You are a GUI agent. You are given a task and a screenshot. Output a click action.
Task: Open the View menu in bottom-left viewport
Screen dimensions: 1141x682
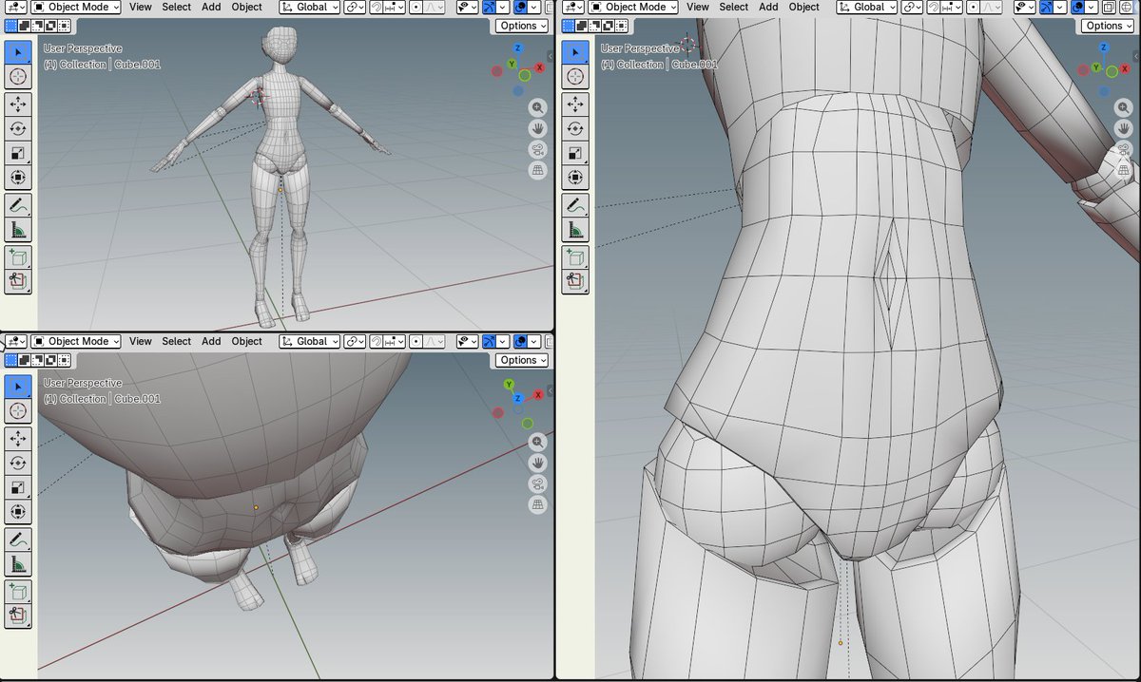[x=141, y=341]
